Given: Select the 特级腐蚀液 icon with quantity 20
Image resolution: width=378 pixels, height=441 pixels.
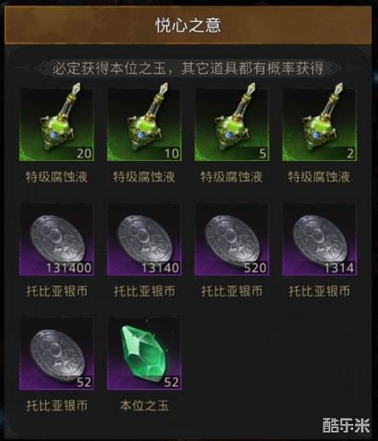Looking at the screenshot, I should [x=56, y=124].
